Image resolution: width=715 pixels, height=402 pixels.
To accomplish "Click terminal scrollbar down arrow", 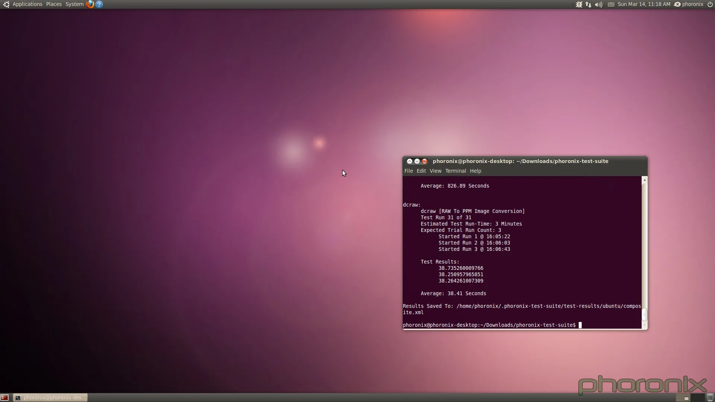I will 645,325.
